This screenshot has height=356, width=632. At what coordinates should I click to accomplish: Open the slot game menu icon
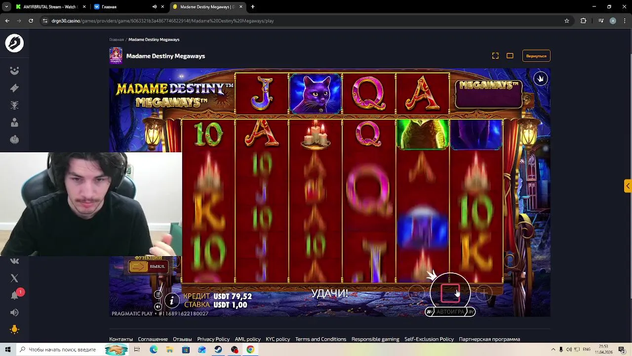[158, 295]
